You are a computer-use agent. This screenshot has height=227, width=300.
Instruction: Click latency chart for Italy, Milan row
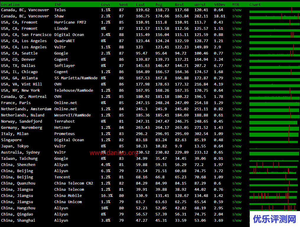(274, 134)
